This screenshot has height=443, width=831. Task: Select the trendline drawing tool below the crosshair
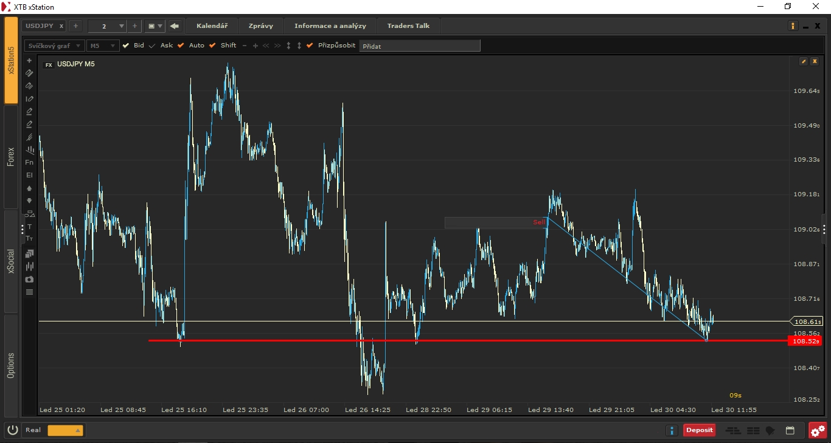click(29, 74)
